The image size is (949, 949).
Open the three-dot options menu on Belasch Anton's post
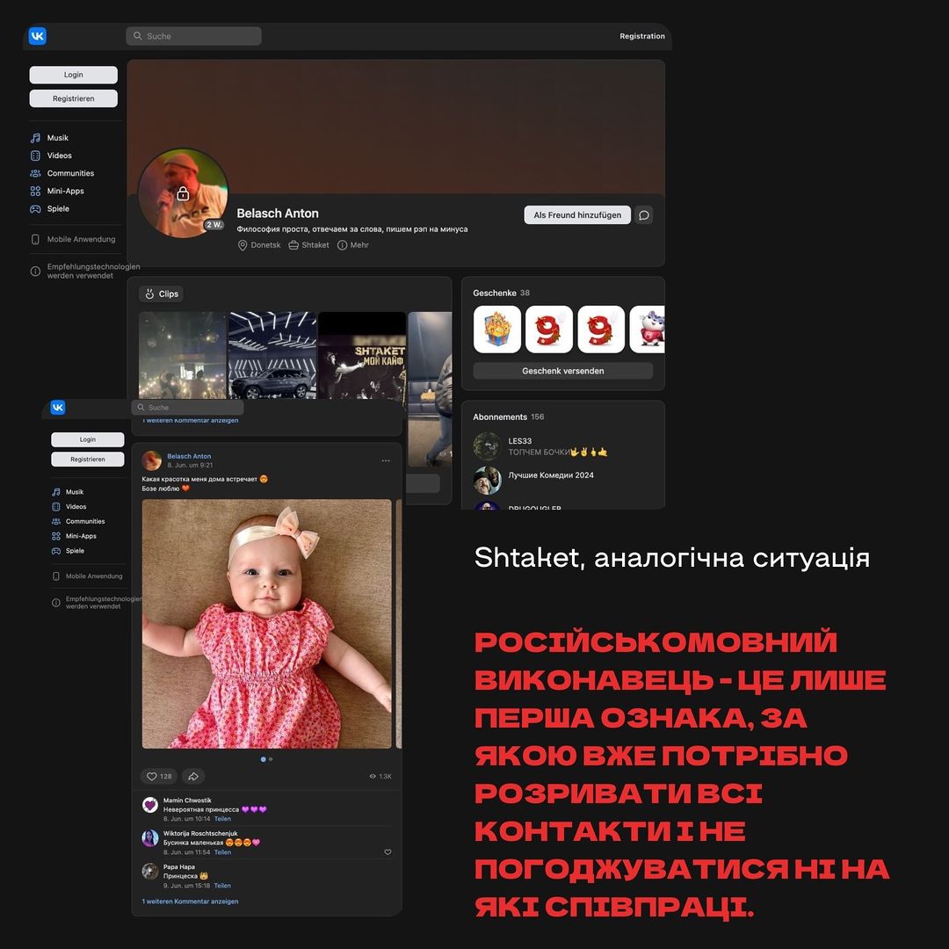(x=386, y=460)
